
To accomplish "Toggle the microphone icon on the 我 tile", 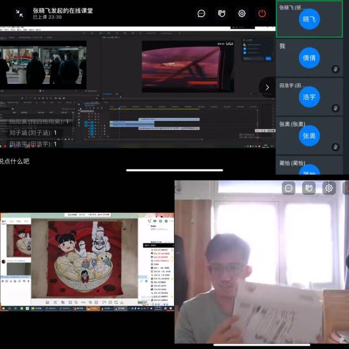I will point(335,69).
